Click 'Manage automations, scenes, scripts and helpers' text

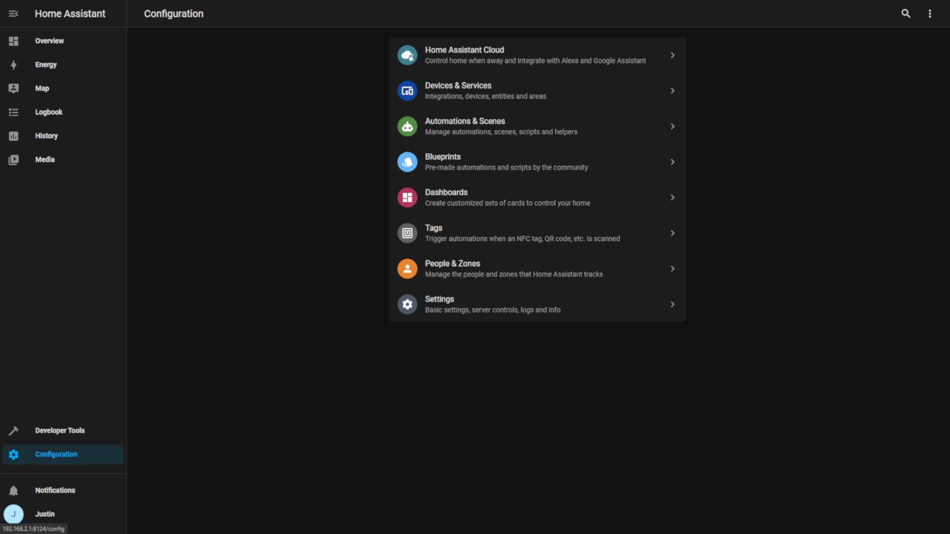tap(501, 132)
